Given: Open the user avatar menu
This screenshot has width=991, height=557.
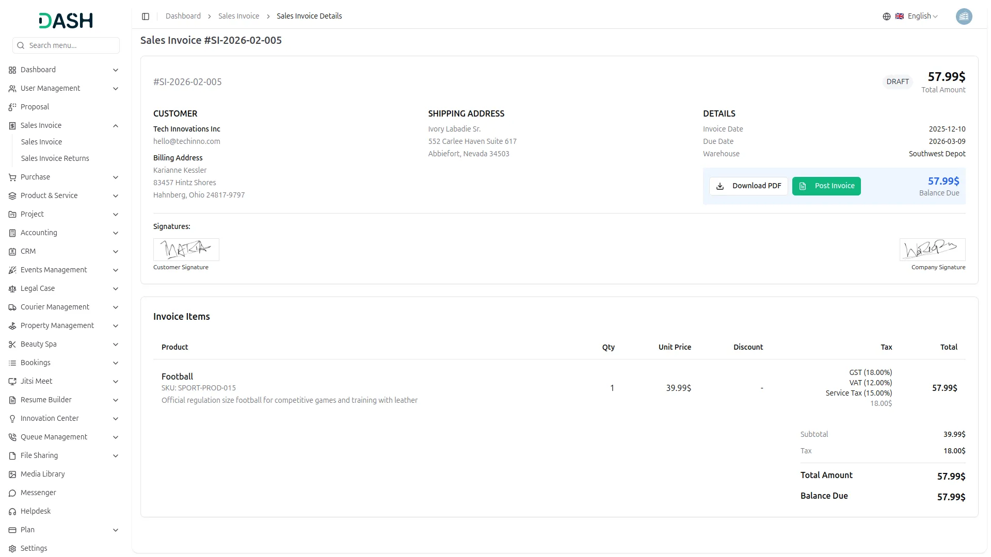Looking at the screenshot, I should click(963, 17).
